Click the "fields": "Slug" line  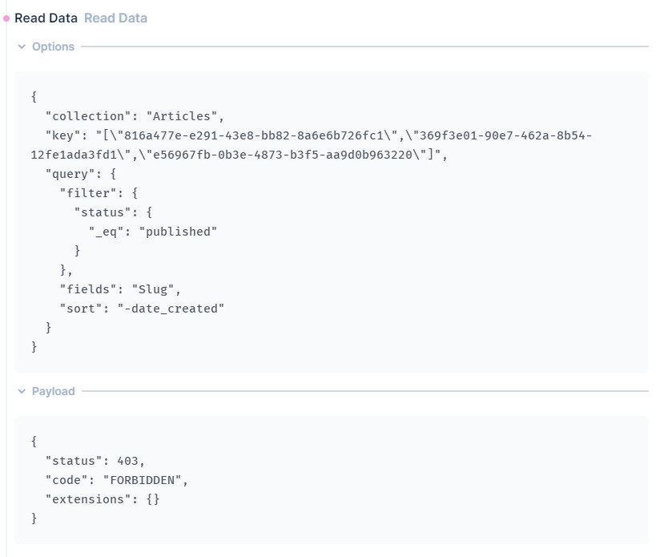click(120, 289)
